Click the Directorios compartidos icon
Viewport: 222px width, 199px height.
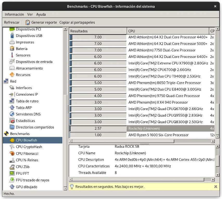point(12,127)
